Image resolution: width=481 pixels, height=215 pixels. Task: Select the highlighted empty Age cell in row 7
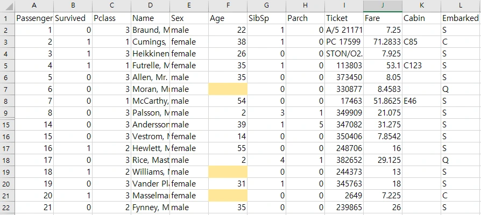tap(228, 89)
